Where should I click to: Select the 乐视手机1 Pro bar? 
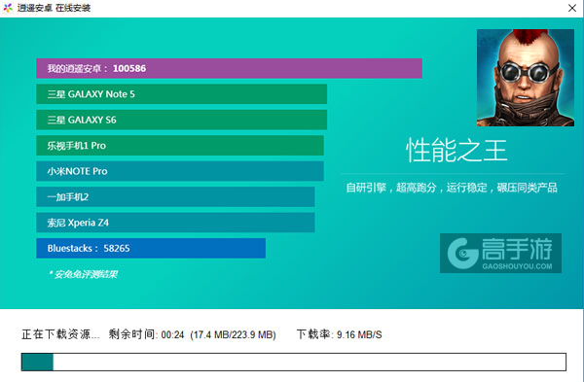tap(180, 146)
